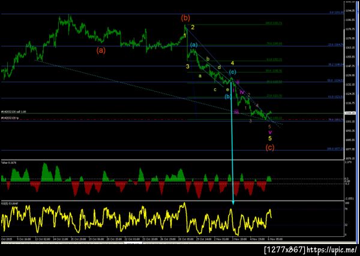Click the magenta 'iv' wave label
This screenshot has height=256, width=360.
(242, 92)
